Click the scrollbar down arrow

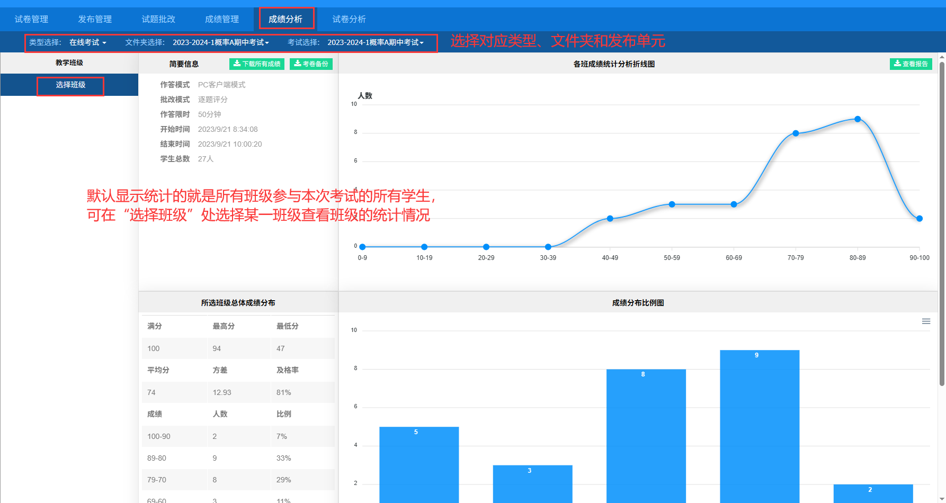[x=942, y=499]
